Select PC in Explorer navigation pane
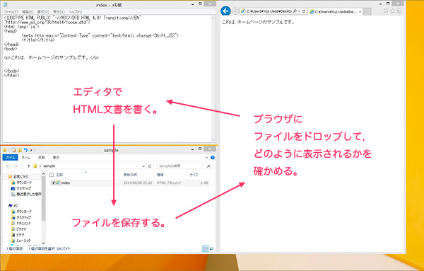The image size is (424, 271). click(16, 206)
